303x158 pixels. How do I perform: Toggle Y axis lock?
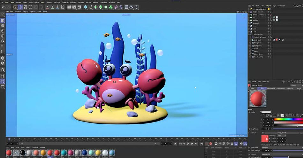coord(52,7)
